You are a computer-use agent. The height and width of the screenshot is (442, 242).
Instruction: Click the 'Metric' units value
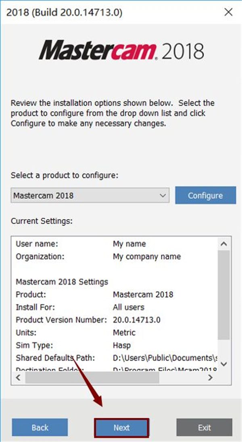click(124, 332)
